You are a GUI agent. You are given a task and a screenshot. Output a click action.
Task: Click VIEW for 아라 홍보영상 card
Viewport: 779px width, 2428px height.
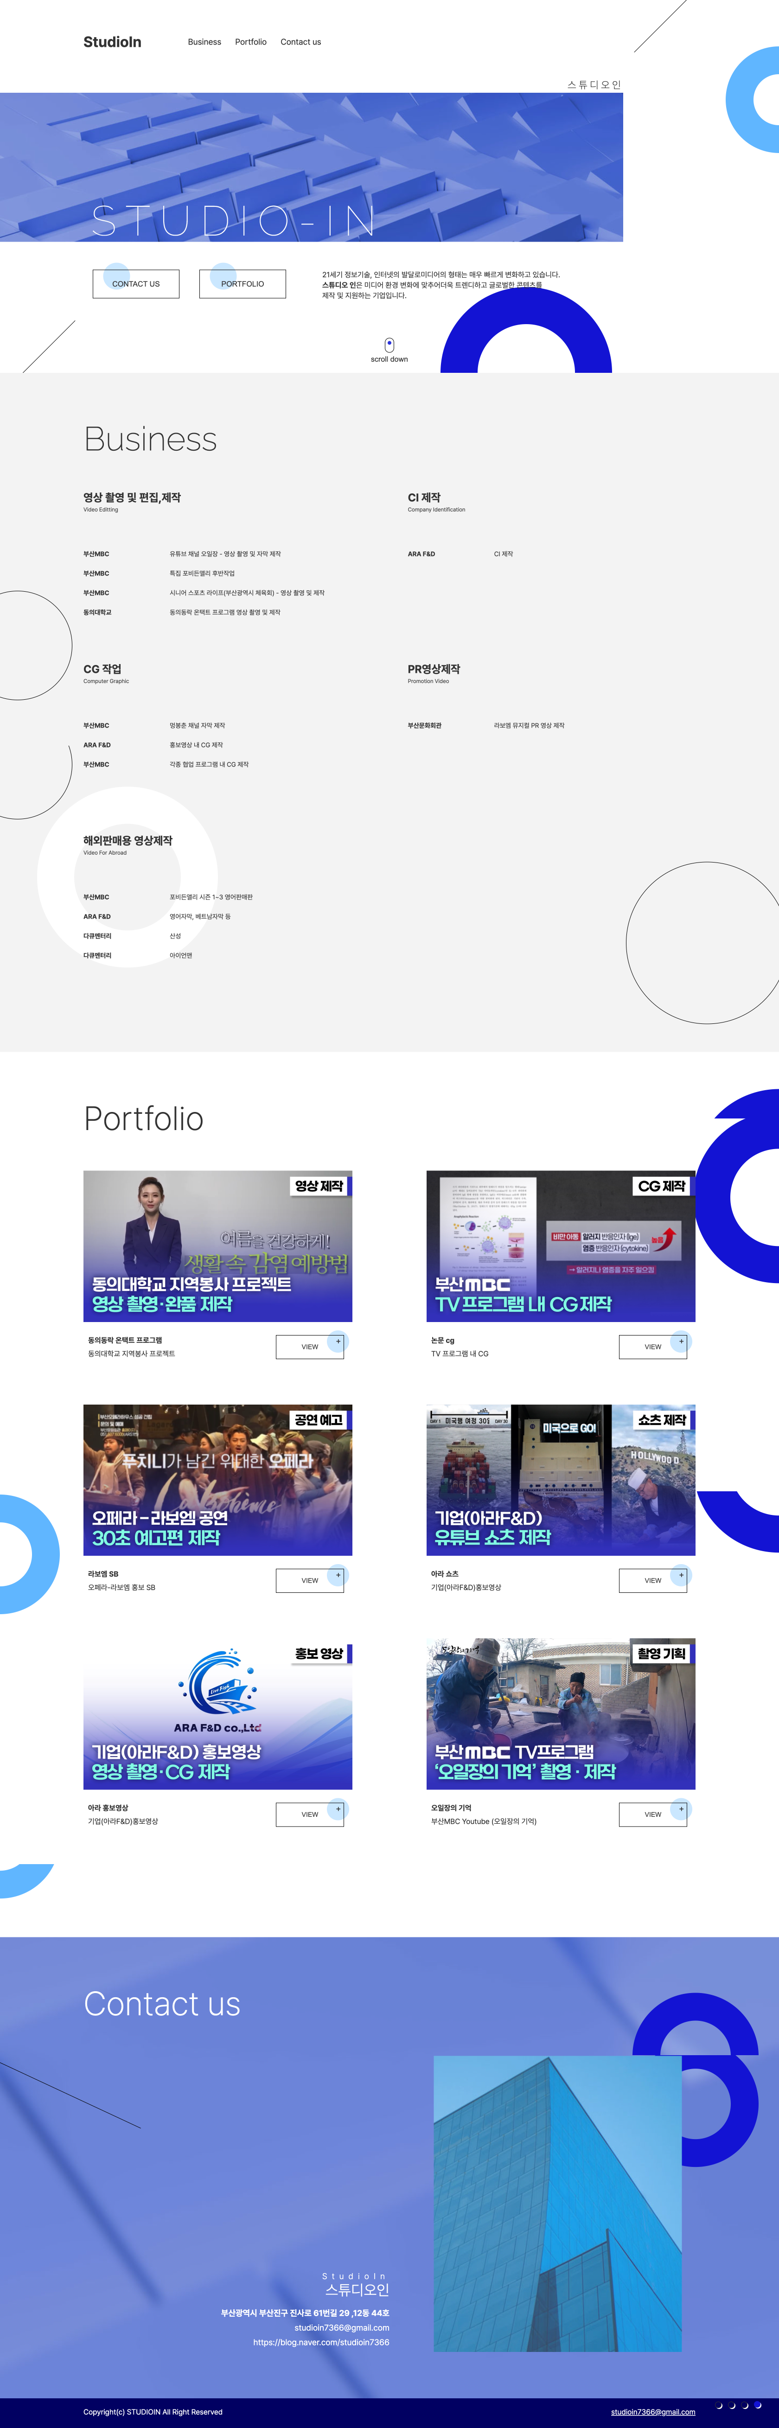pos(310,1815)
